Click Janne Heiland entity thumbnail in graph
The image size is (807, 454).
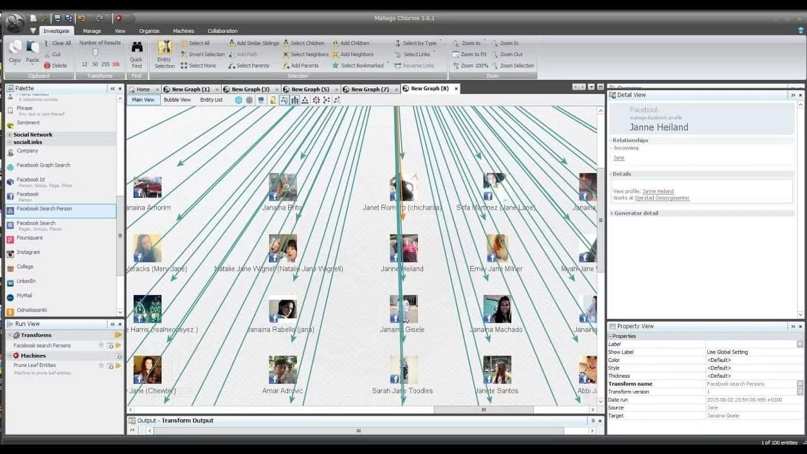click(x=403, y=248)
